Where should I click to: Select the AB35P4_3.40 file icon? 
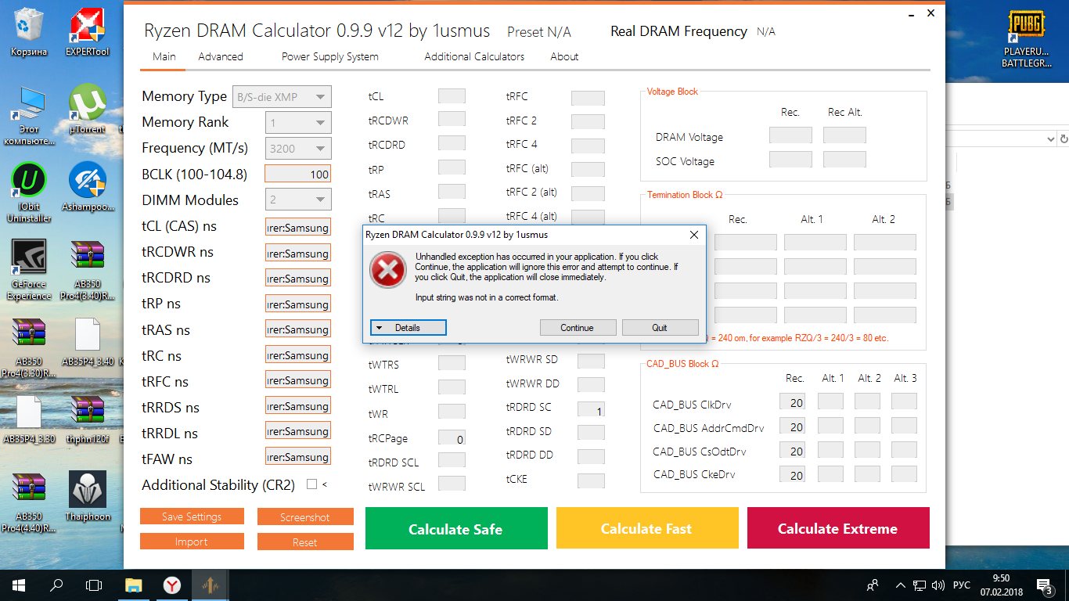[88, 342]
